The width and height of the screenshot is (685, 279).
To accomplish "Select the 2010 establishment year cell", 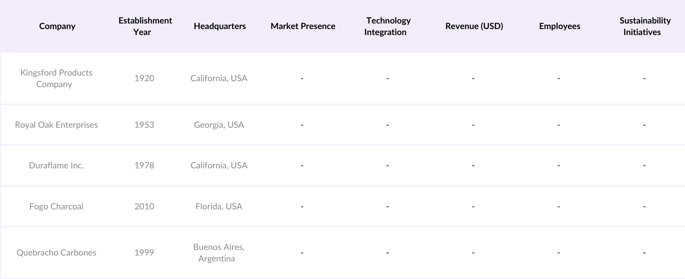I will coord(144,206).
